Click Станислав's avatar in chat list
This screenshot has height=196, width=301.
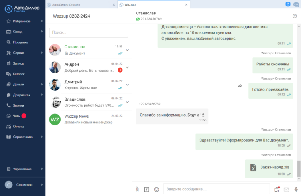(55, 50)
